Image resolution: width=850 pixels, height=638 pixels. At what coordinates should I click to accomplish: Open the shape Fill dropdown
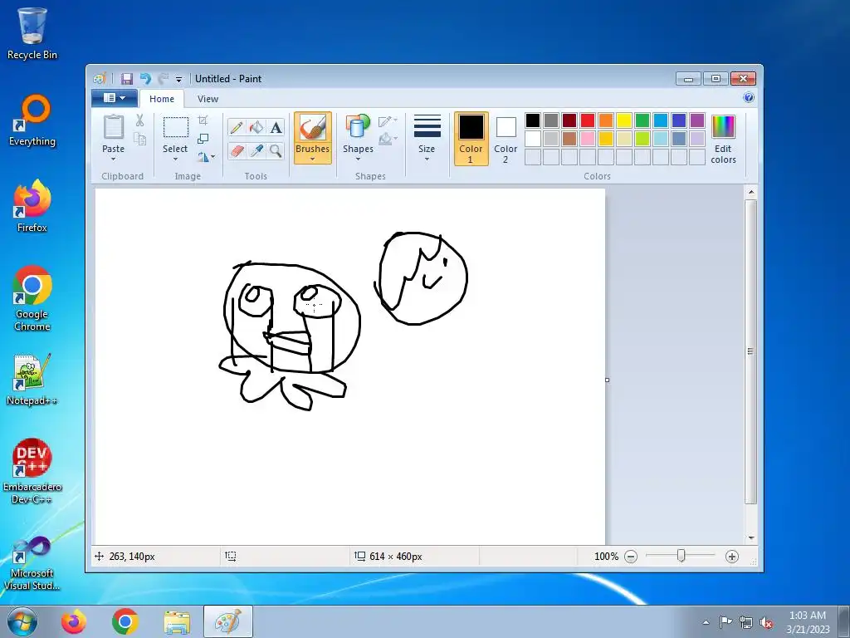click(388, 140)
